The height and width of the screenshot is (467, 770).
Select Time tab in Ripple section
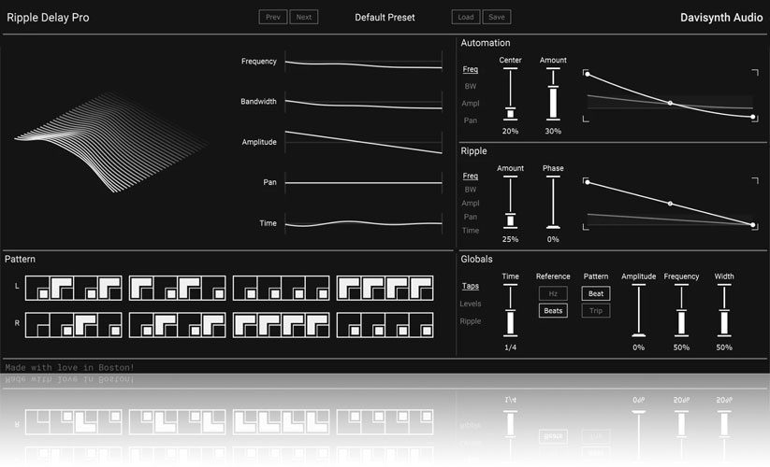tap(470, 231)
